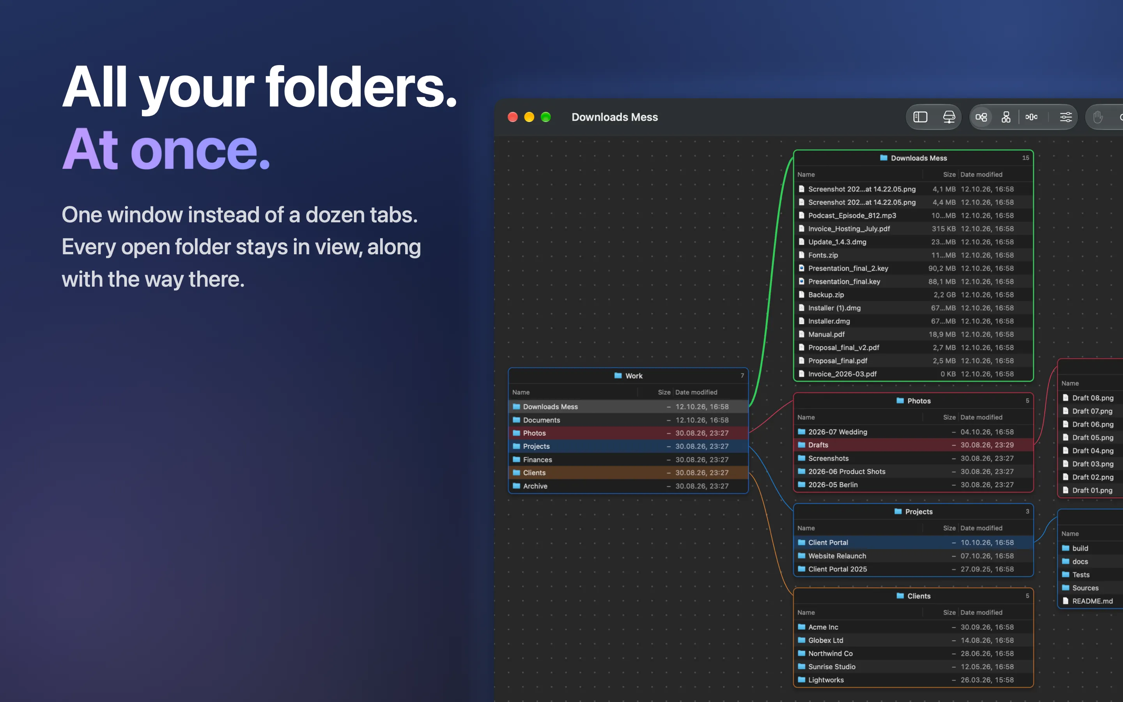The image size is (1123, 702).
Task: Select the Archive folder in Work
Action: [x=628, y=486]
